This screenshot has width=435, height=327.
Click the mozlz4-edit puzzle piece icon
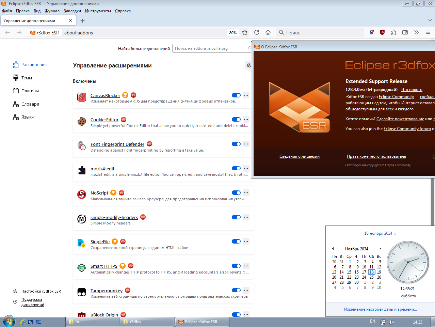pyautogui.click(x=82, y=170)
